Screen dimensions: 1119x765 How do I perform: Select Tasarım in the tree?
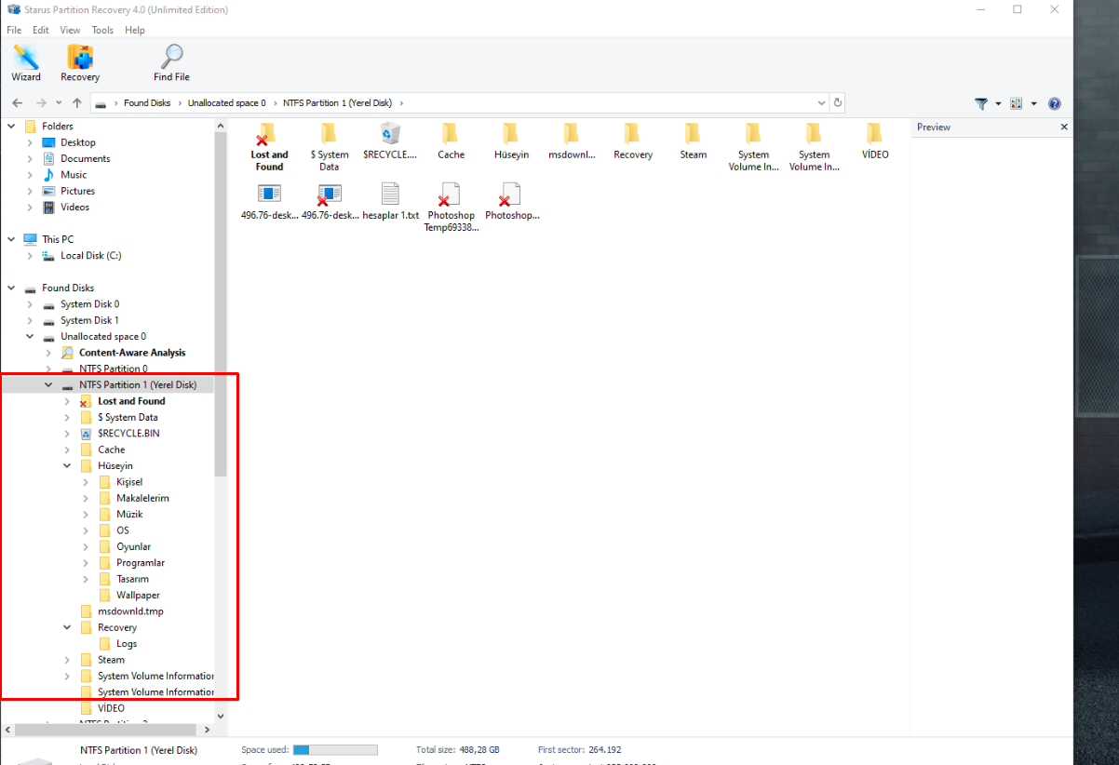pyautogui.click(x=132, y=579)
